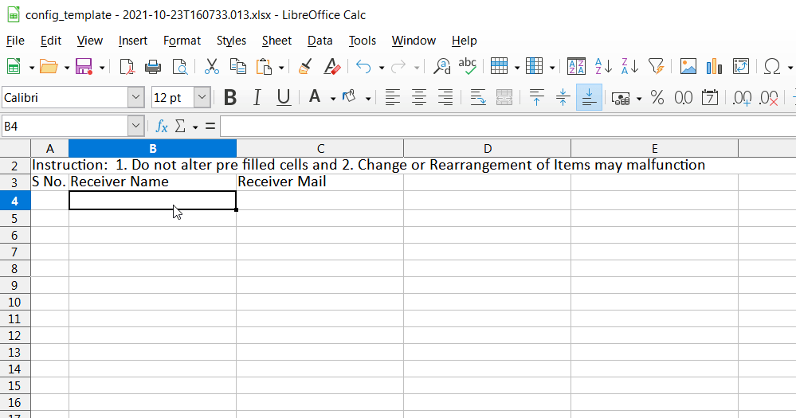Image resolution: width=796 pixels, height=418 pixels.
Task: Click column D header
Action: coord(487,148)
